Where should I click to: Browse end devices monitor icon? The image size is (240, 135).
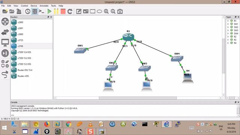[5, 43]
